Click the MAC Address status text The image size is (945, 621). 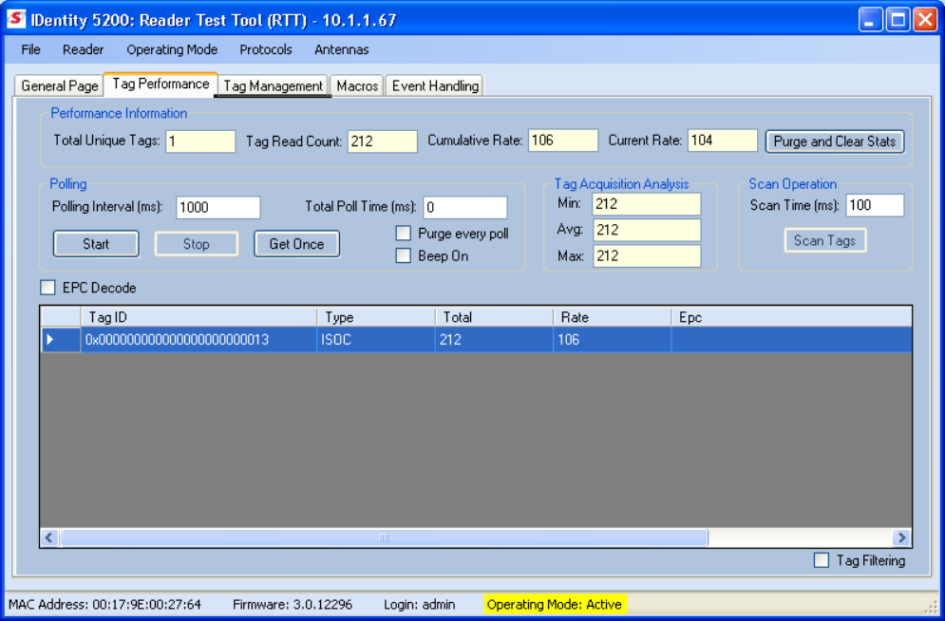tap(104, 604)
